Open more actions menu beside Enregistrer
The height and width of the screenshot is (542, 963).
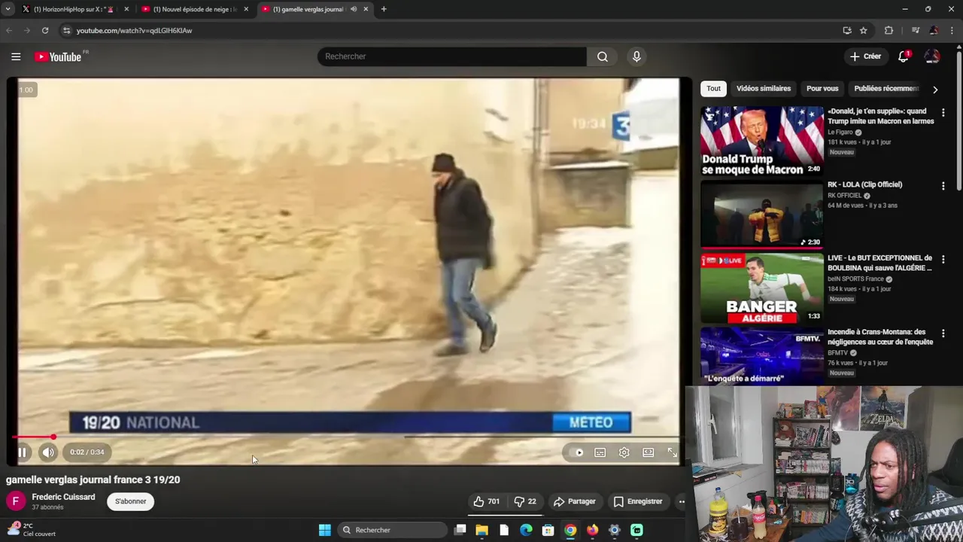coord(682,501)
